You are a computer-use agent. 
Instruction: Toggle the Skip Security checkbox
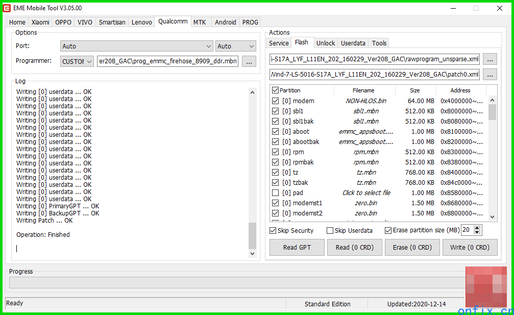(x=273, y=230)
